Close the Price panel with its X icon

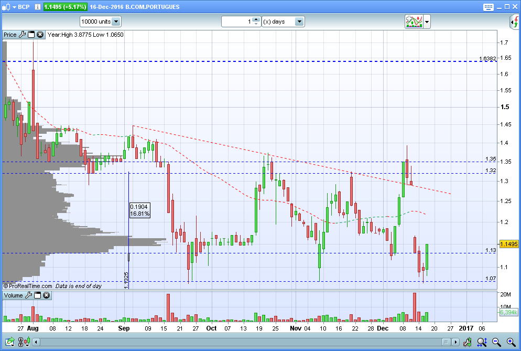point(40,35)
